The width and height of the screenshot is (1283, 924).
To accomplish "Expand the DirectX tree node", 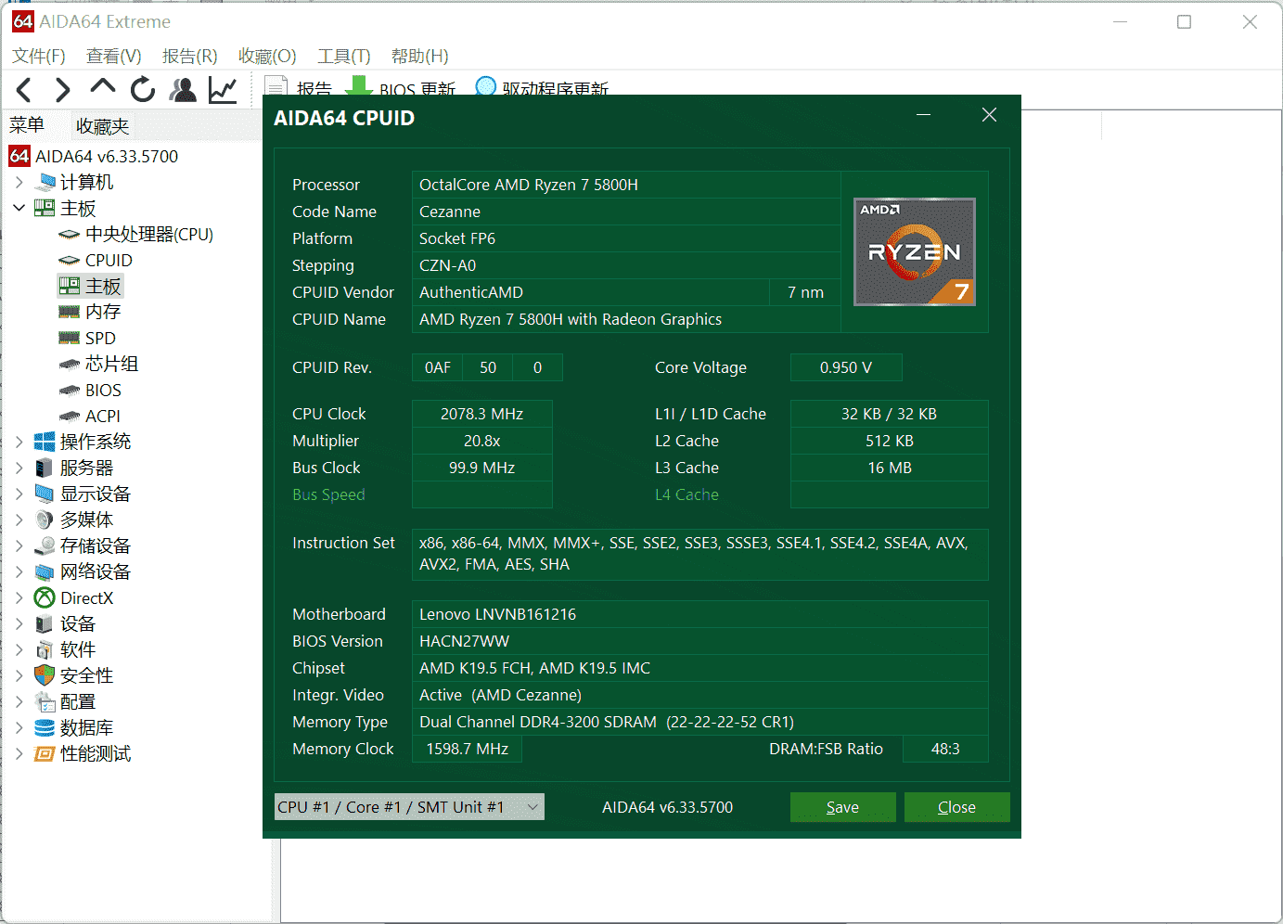I will [19, 597].
